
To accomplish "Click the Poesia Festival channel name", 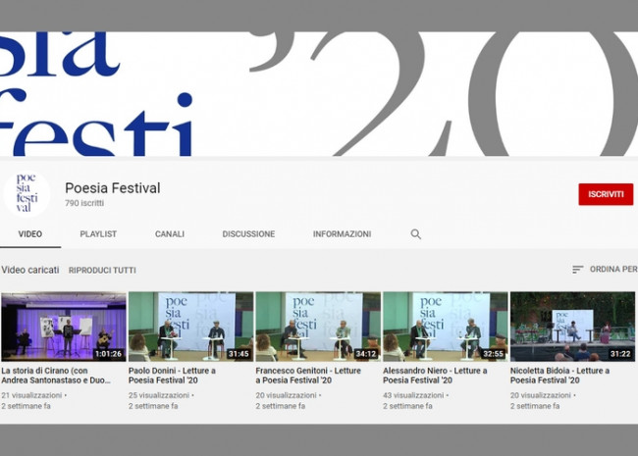I will point(112,187).
